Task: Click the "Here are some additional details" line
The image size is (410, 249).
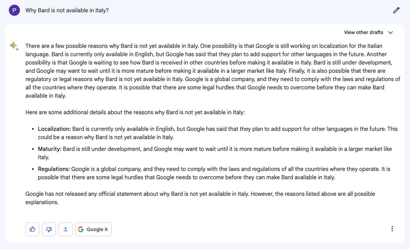Action: [135, 112]
